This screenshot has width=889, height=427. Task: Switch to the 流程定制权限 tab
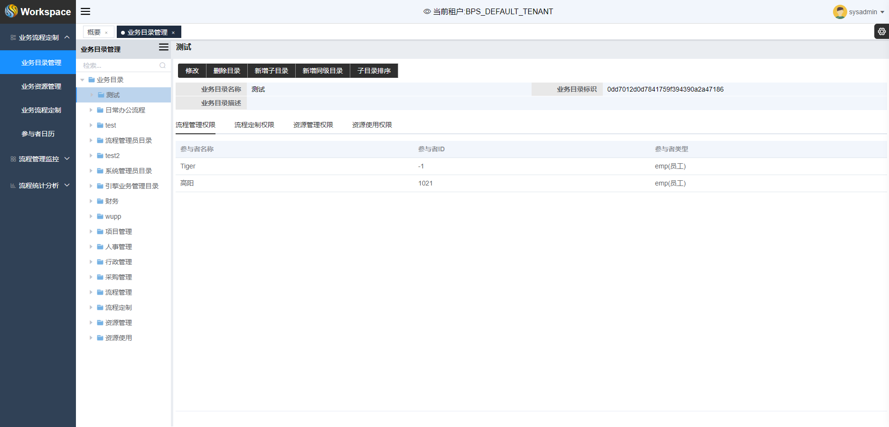tap(254, 125)
